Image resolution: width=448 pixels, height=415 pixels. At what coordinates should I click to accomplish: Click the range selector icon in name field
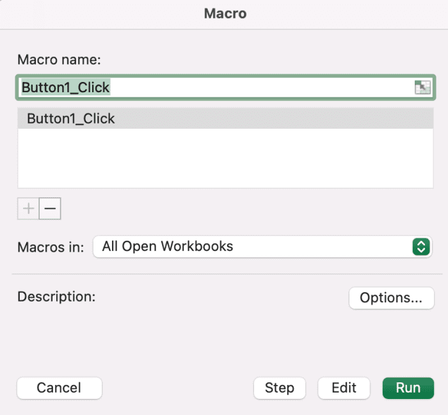(422, 88)
